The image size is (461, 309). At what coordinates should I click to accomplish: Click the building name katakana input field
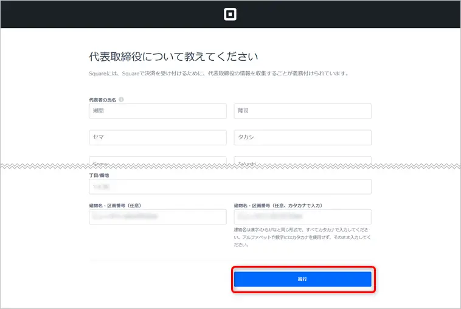point(302,217)
